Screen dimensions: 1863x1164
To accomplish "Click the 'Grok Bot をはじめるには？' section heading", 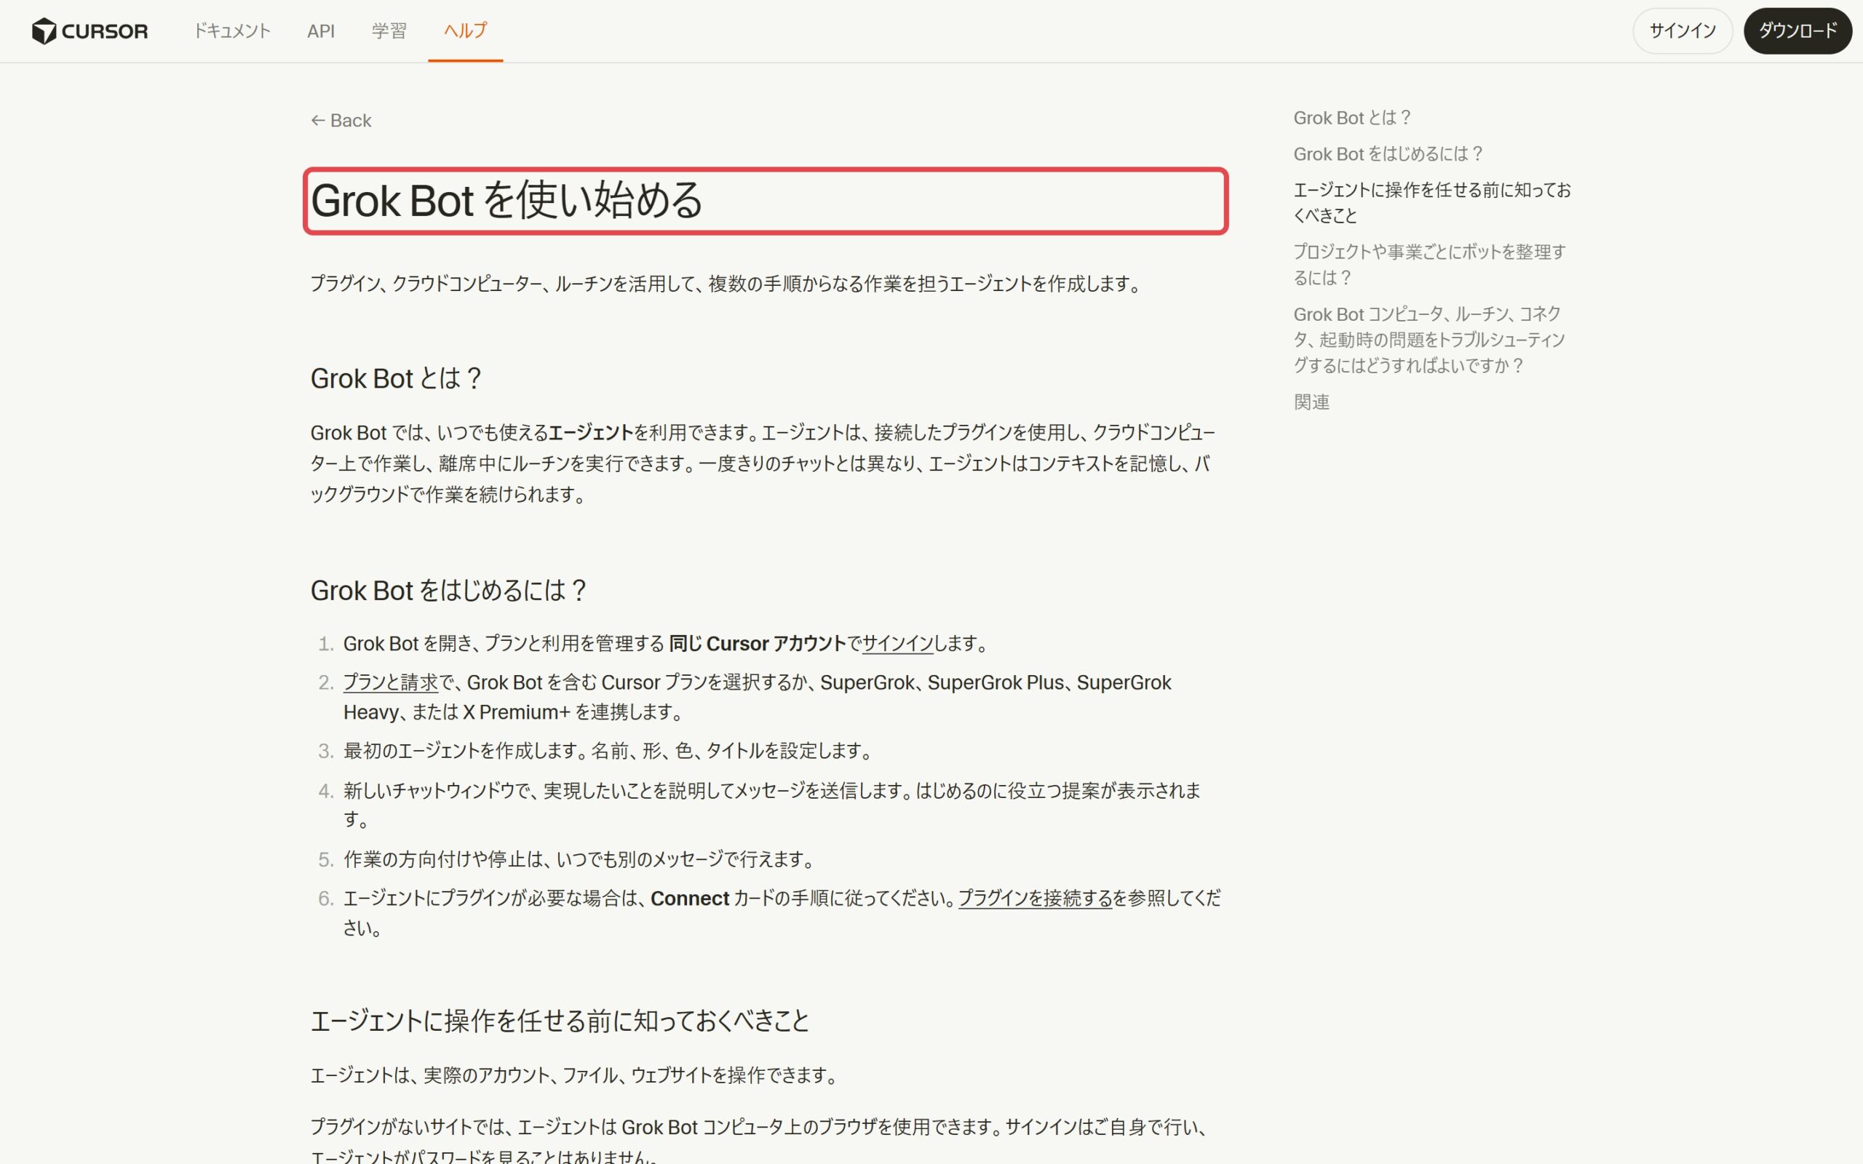I will (x=449, y=591).
